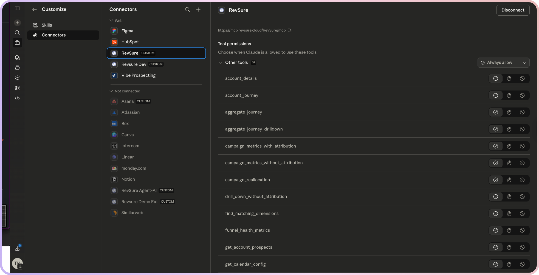This screenshot has height=275, width=539.
Task: Toggle the sidebar panel icon
Action: click(17, 8)
